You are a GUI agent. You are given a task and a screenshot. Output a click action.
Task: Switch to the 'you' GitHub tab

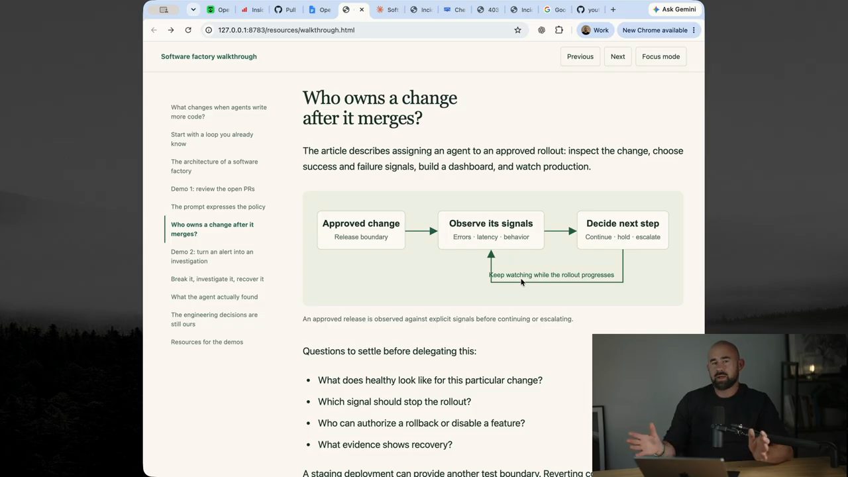click(x=589, y=9)
